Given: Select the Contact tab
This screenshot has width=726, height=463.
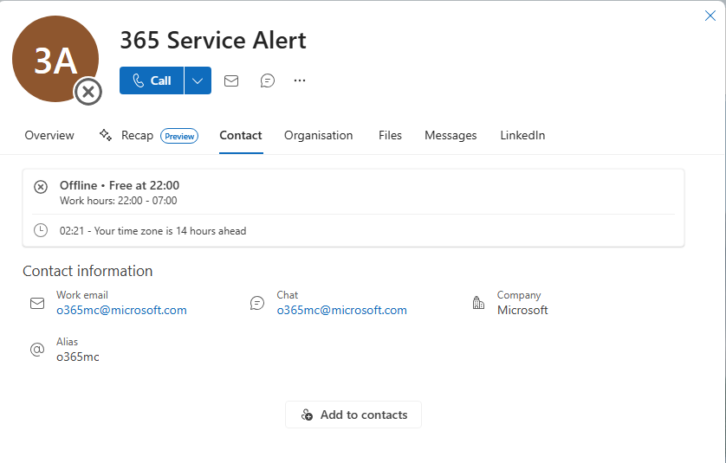Looking at the screenshot, I should click(x=241, y=136).
